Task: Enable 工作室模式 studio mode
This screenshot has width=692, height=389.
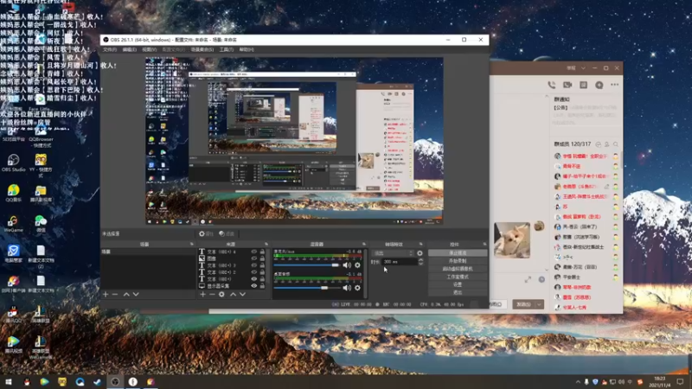Action: coord(458,277)
